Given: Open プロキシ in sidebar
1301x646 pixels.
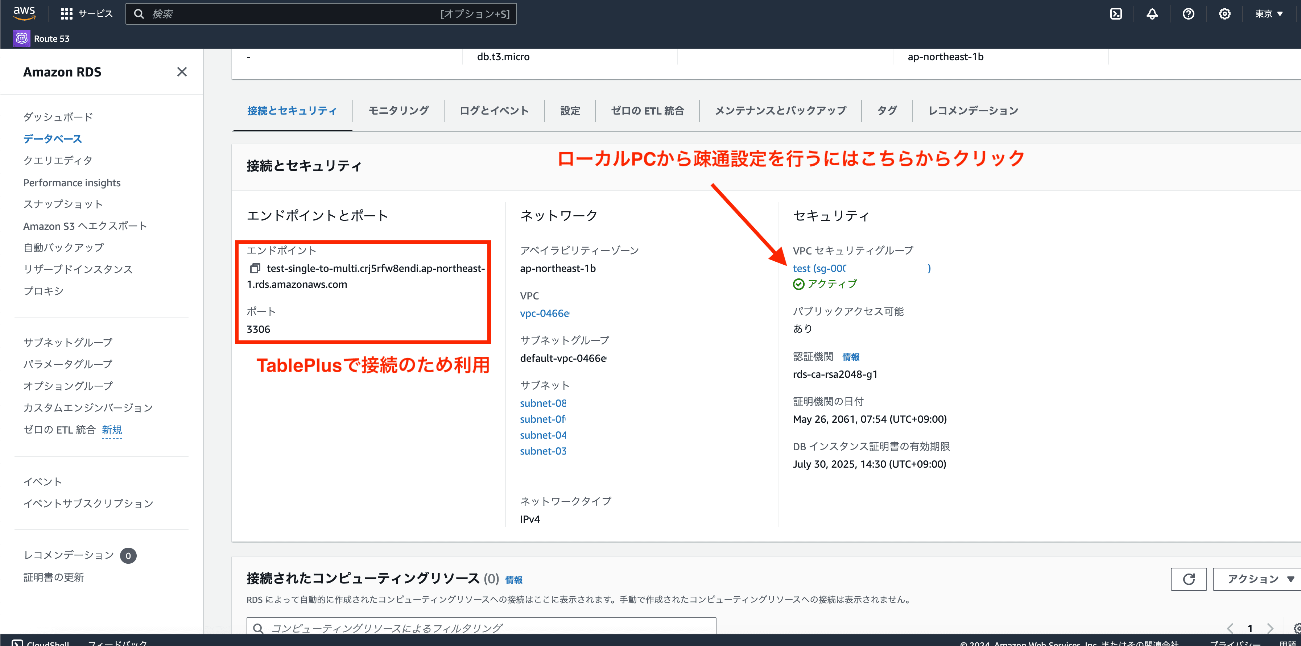Looking at the screenshot, I should pyautogui.click(x=44, y=291).
